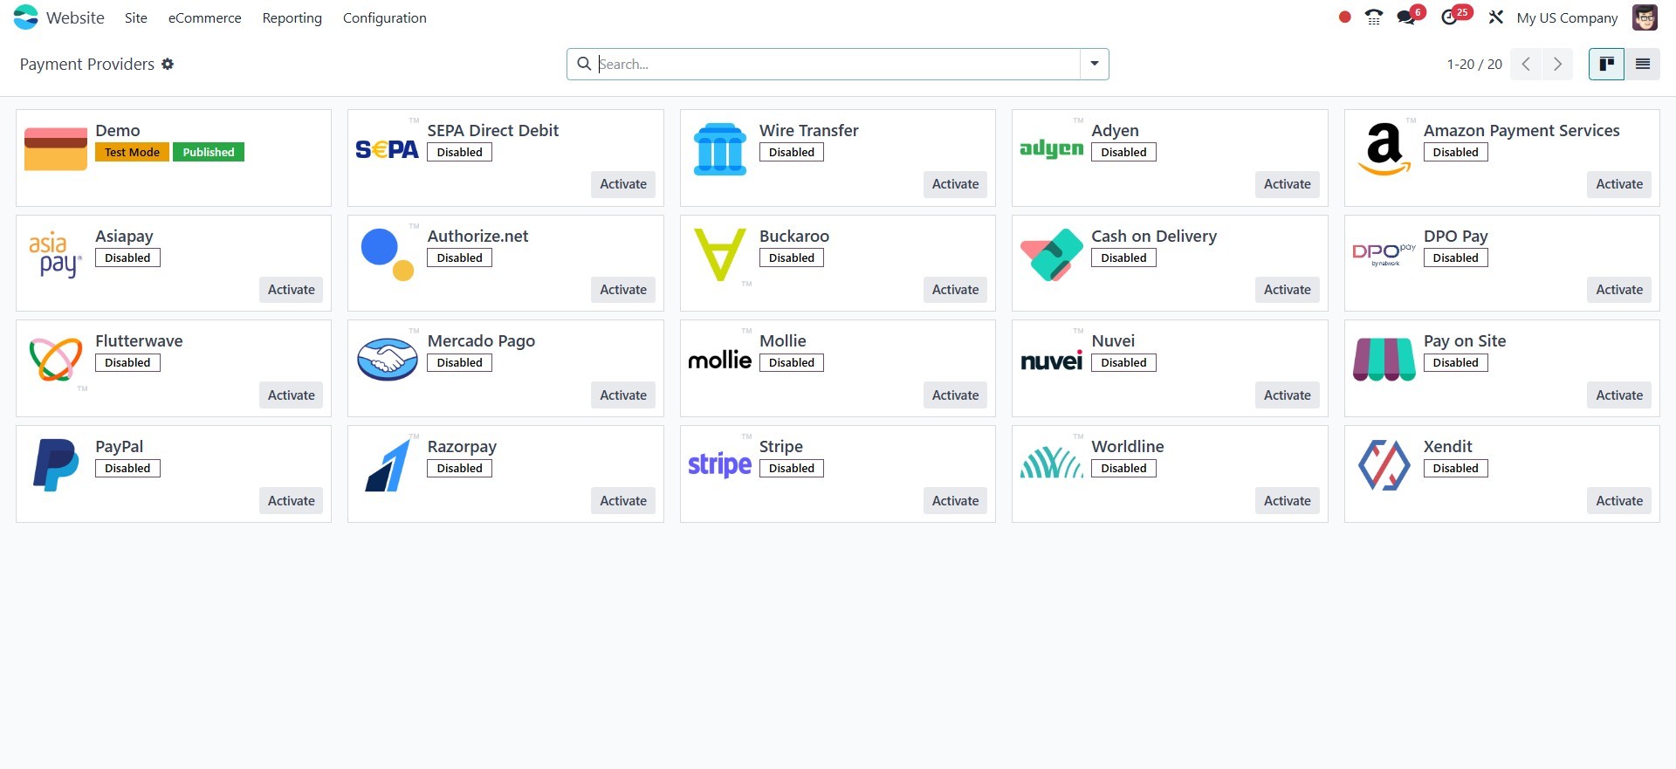Click the Demo Published badge
The height and width of the screenshot is (769, 1676).
pyautogui.click(x=209, y=152)
